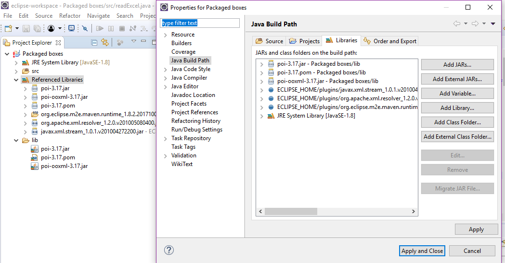The image size is (505, 263).
Task: Click the Terminate square icon
Action: [x=122, y=29]
